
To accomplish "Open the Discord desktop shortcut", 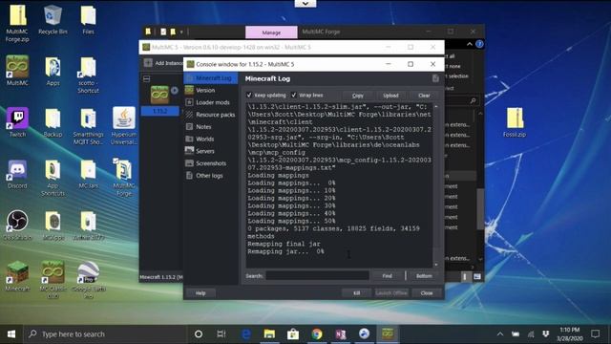I will point(17,174).
